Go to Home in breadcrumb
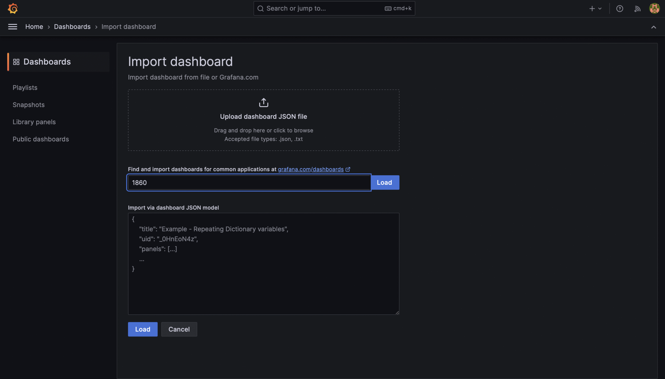Viewport: 665px width, 379px height. tap(34, 26)
